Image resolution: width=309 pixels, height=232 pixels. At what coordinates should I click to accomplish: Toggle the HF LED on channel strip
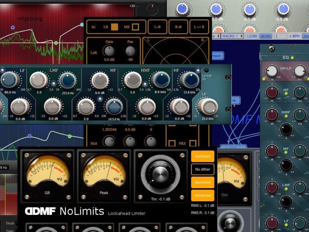point(286,94)
